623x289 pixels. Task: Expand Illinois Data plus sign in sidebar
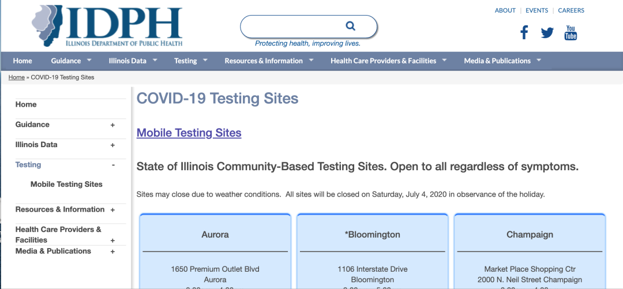[x=112, y=145]
